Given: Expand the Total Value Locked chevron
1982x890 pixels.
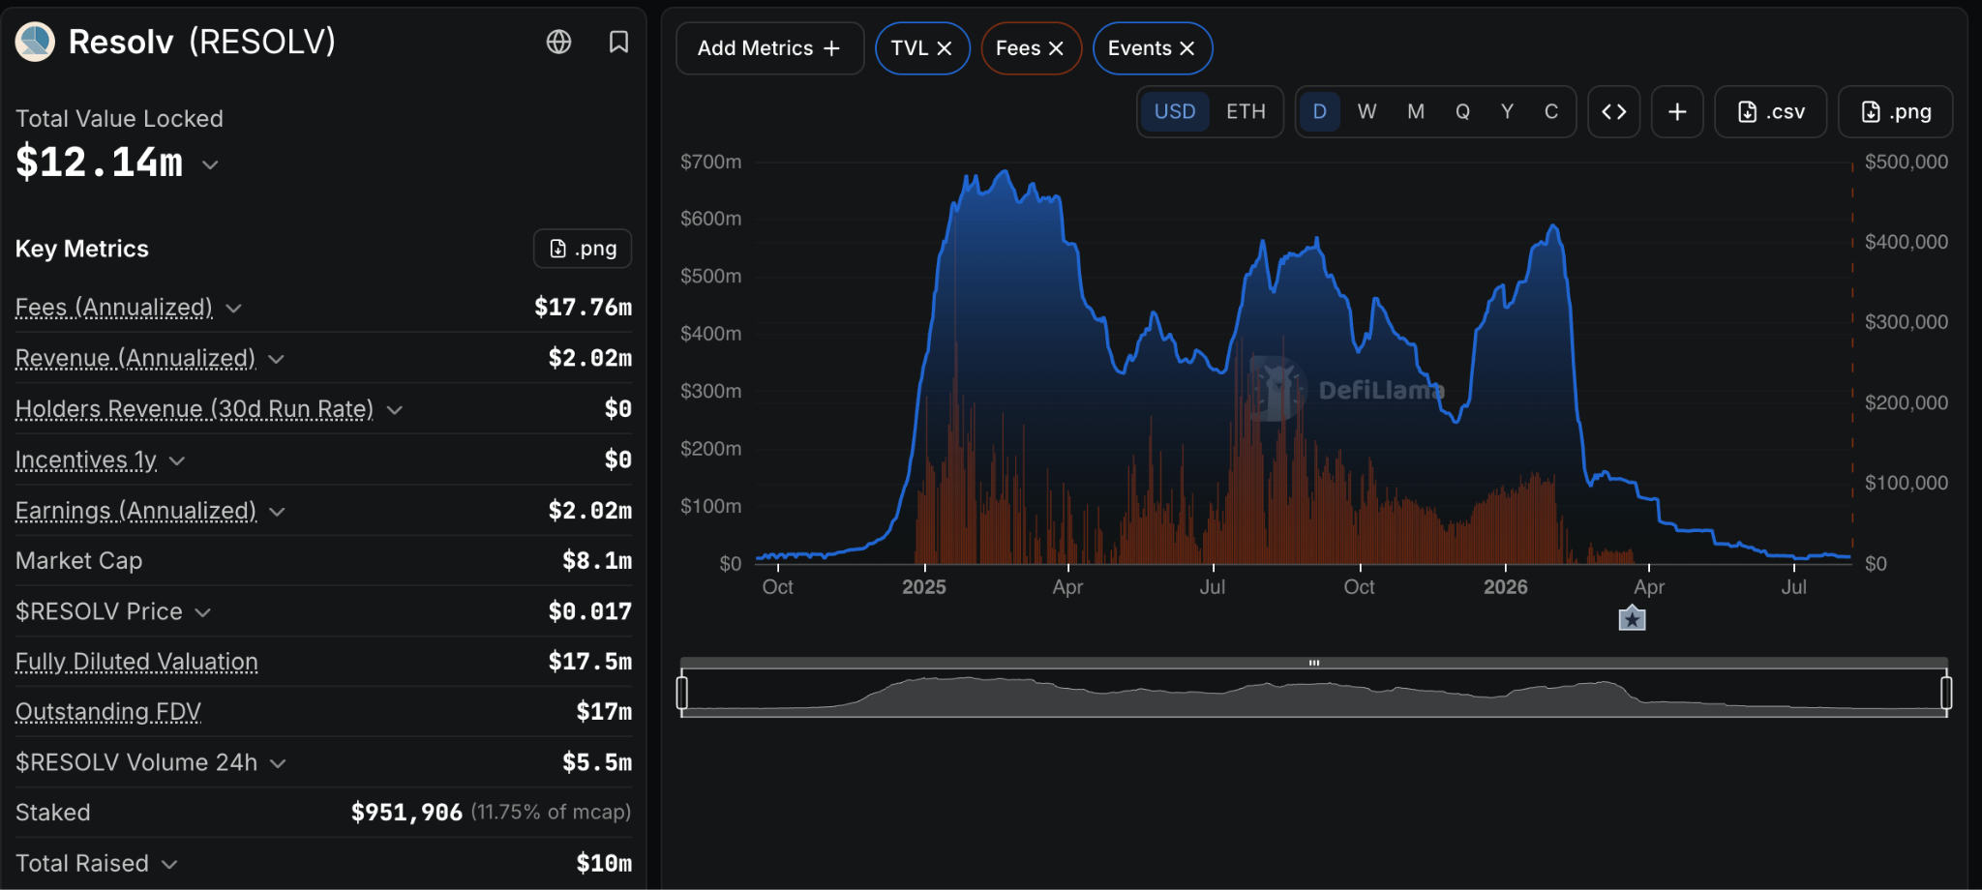Looking at the screenshot, I should point(210,164).
